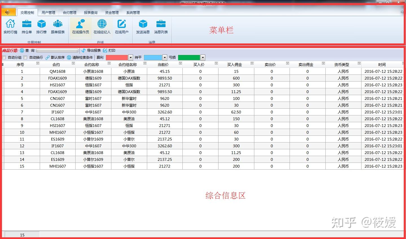Switch to the 用户管理 tab

point(48,12)
